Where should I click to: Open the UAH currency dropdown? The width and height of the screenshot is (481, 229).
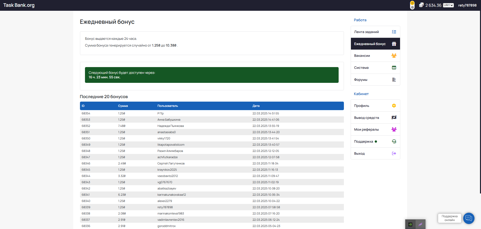[x=448, y=5]
